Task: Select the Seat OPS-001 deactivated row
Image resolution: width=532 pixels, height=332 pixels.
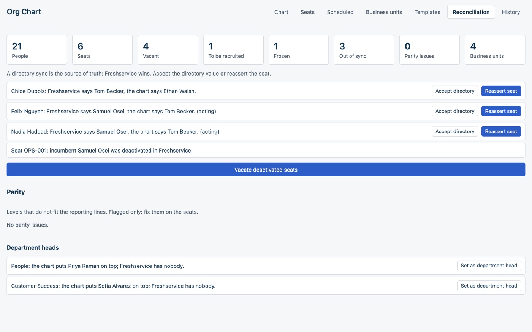Action: coord(266,150)
